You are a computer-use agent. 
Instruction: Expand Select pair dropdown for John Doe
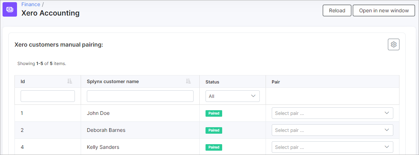(x=333, y=113)
